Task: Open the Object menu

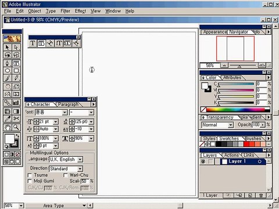Action: click(x=34, y=11)
